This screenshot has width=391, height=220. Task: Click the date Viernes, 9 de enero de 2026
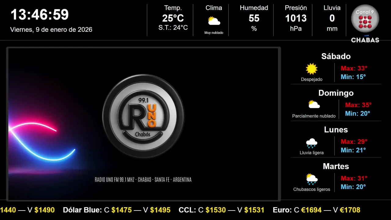(51, 30)
